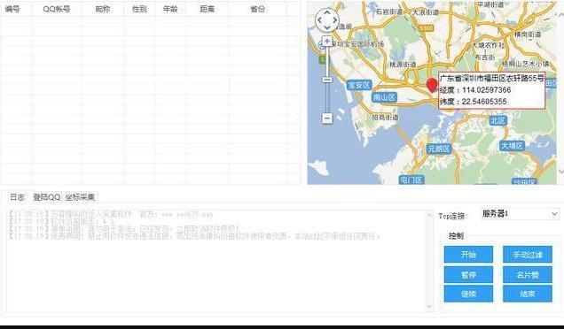Screen dimensions: 564x329
Task: Switch to the 坐标采集 tab
Action: [80, 197]
